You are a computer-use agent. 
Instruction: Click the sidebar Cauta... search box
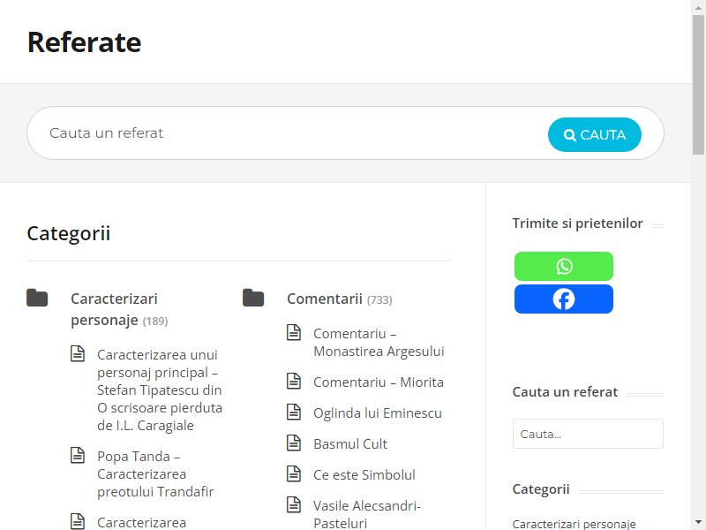588,434
